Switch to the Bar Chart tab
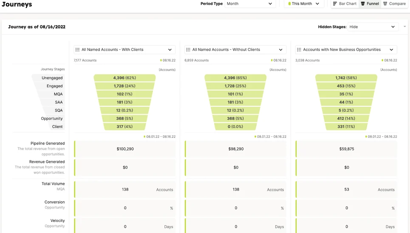Screen dimensions: 410x233 [345, 4]
